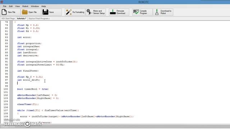The width and height of the screenshot is (230, 129).
Task: Click the Compile Program checkmark icon
Action: (x=136, y=12)
